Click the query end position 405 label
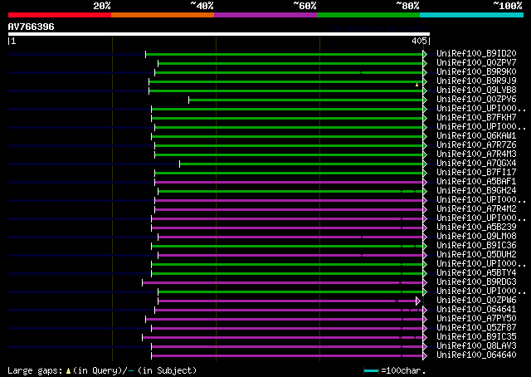The image size is (531, 377). click(x=419, y=41)
